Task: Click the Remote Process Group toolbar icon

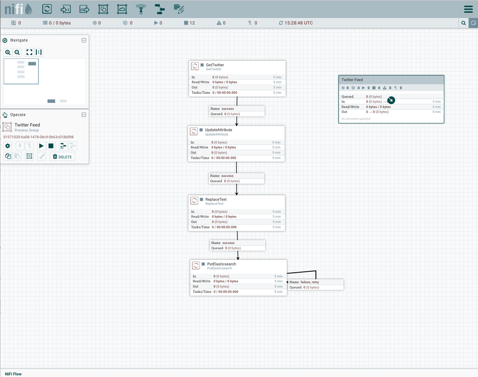Action: 122,9
